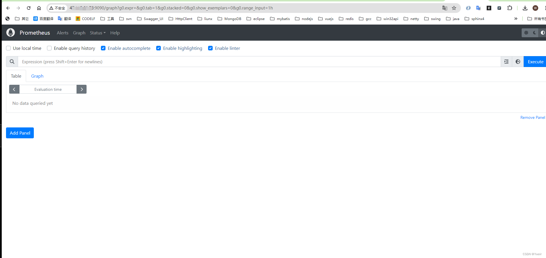Select the Table tab
Viewport: 546px width, 258px height.
[16, 76]
